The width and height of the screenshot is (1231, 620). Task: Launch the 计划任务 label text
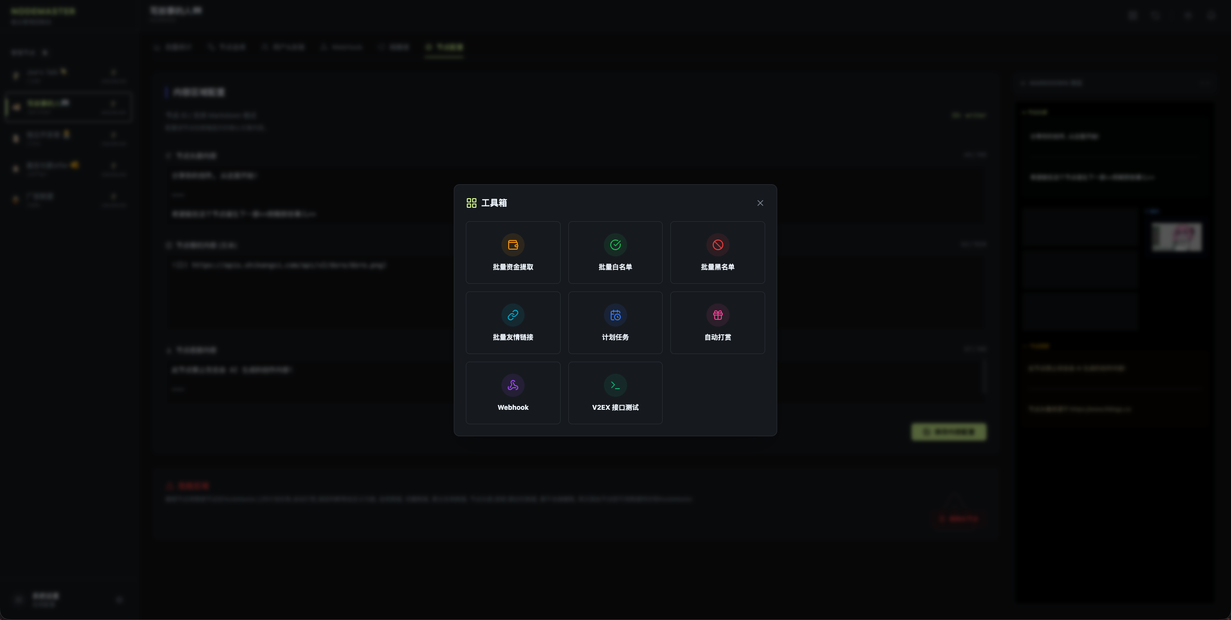coord(615,337)
